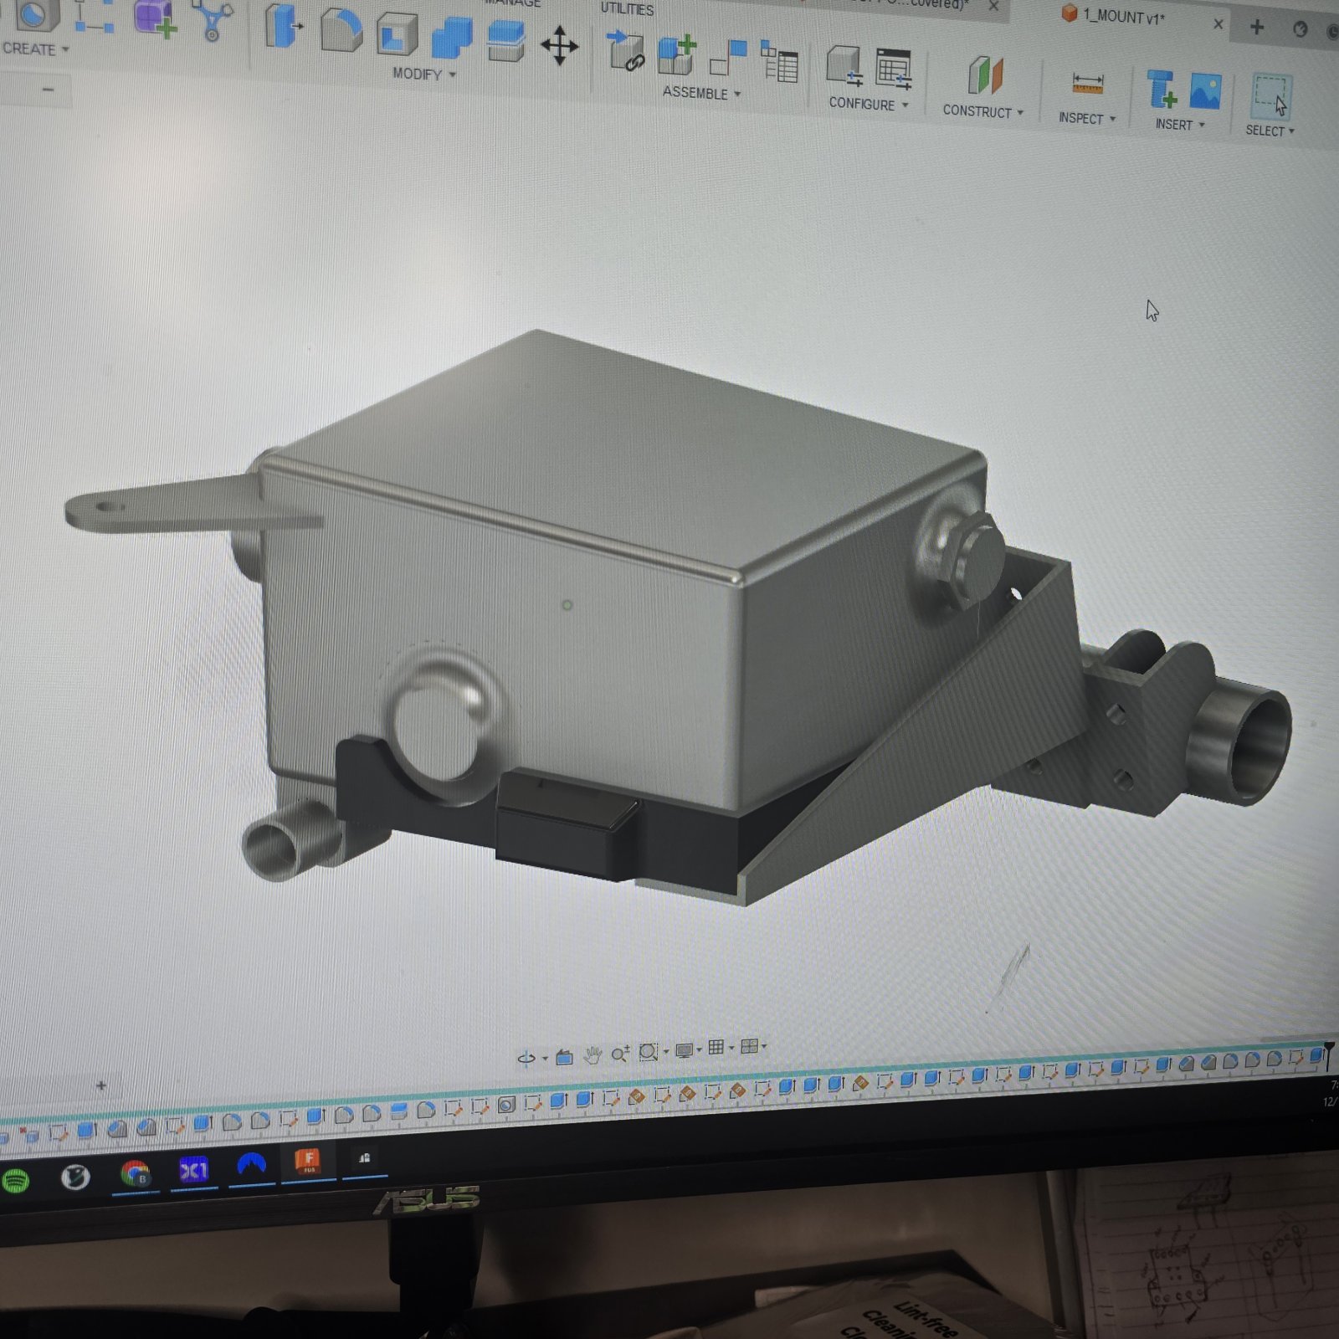Choose the Fillet tool icon
Screen dimensions: 1339x1339
[341, 29]
